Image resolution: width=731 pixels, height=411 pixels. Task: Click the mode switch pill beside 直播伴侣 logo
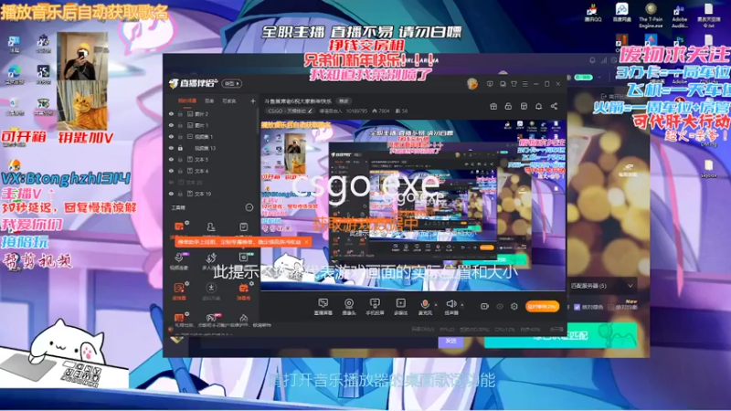pos(232,83)
